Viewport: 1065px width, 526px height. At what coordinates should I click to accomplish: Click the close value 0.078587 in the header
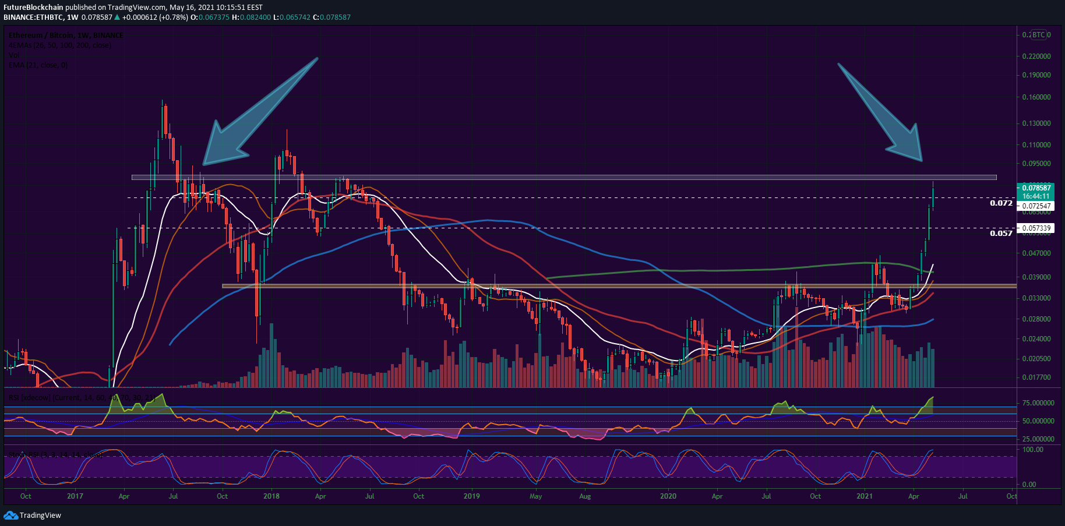(x=334, y=17)
